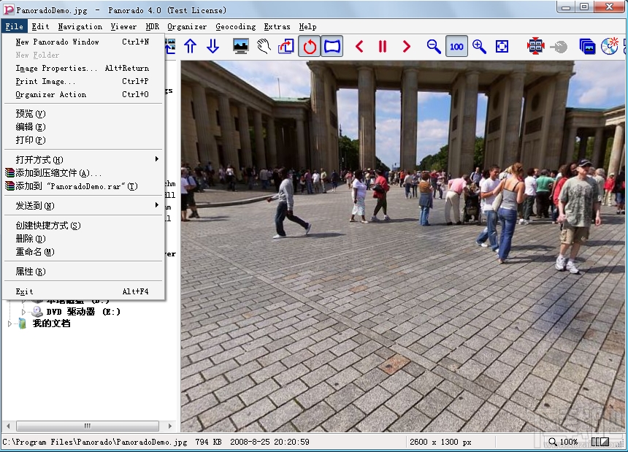Click the CD disc toolbar icon
Viewport: 628px width, 452px height.
[610, 47]
